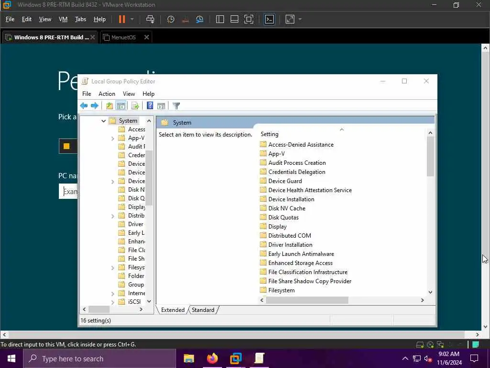Viewport: 490px width, 368px height.
Task: Open the Action menu
Action: (107, 94)
